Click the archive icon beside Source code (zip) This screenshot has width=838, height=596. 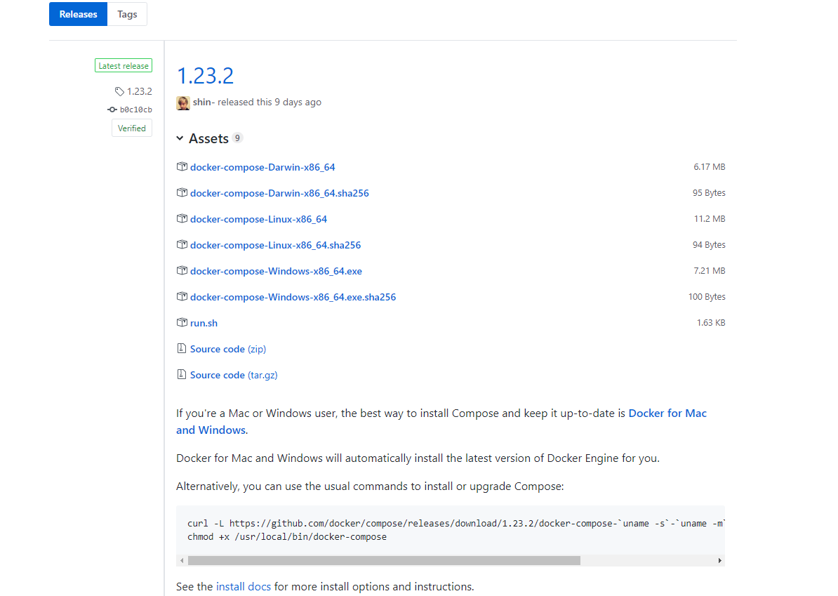coord(182,348)
